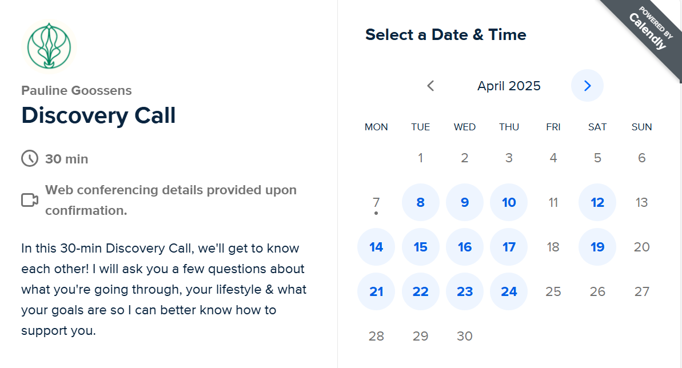Viewport: 682px width, 368px height.
Task: Pick April 15 date
Action: [x=421, y=247]
